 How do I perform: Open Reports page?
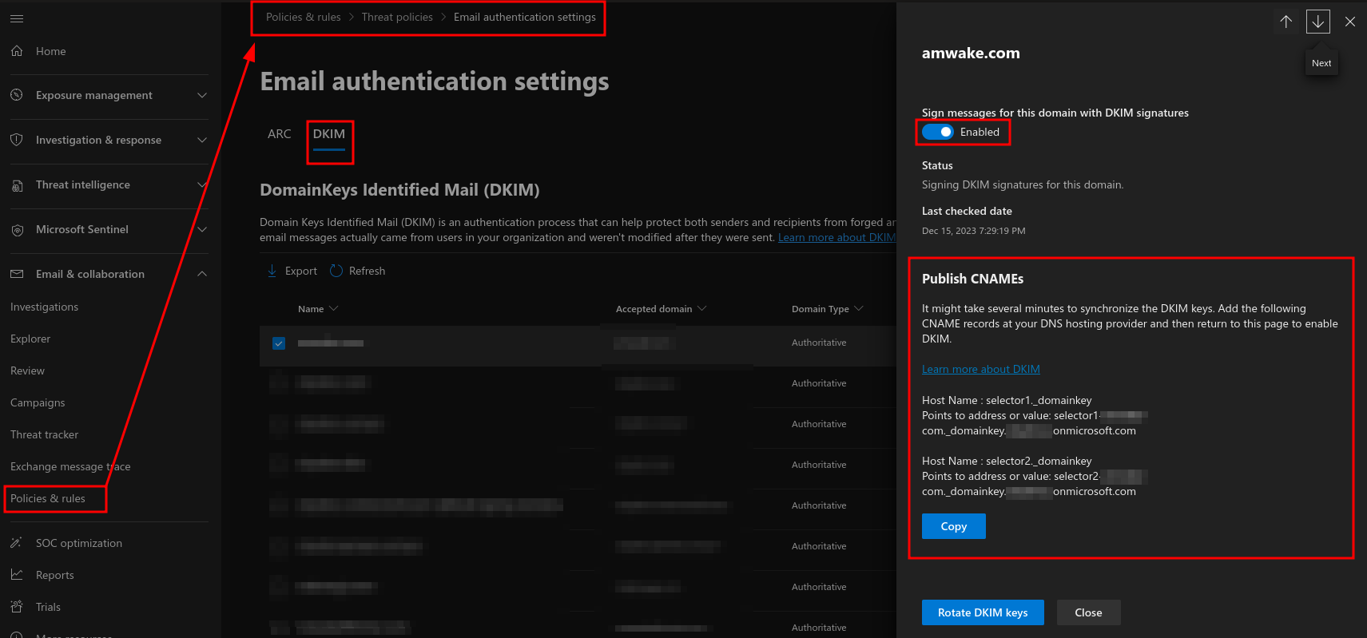pos(55,575)
